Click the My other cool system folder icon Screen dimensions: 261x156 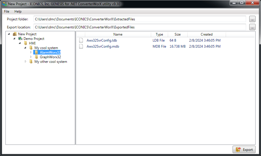(x=31, y=62)
